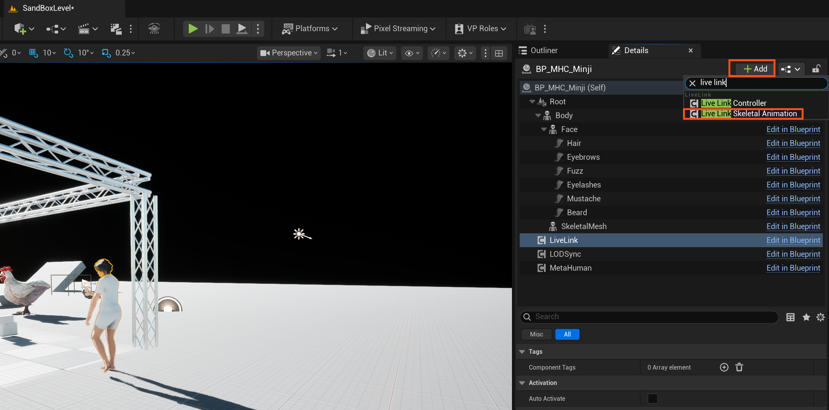Screen dimensions: 829x410
Task: Toggle the rotation snap icon
Action: click(x=68, y=53)
